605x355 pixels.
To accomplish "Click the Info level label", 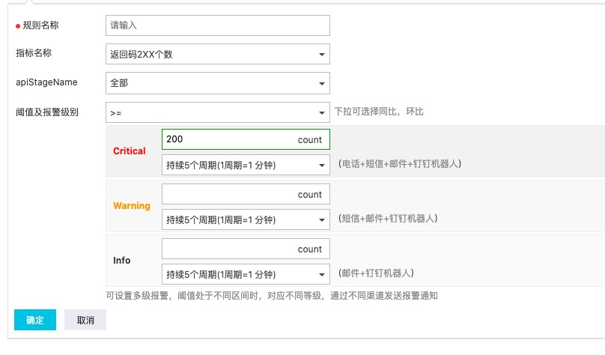I will [121, 261].
